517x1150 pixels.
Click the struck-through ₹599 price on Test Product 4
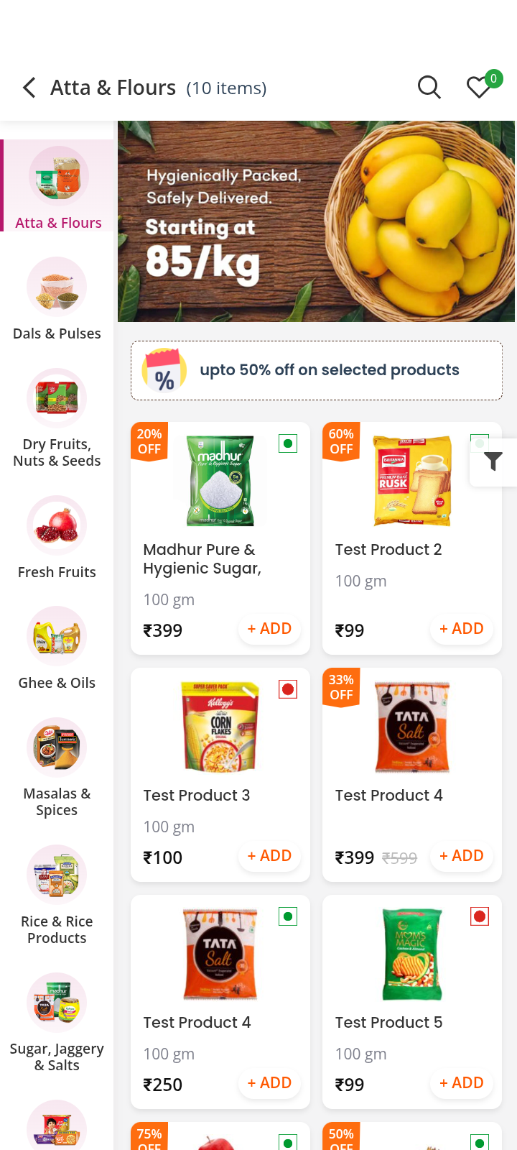[x=399, y=857]
